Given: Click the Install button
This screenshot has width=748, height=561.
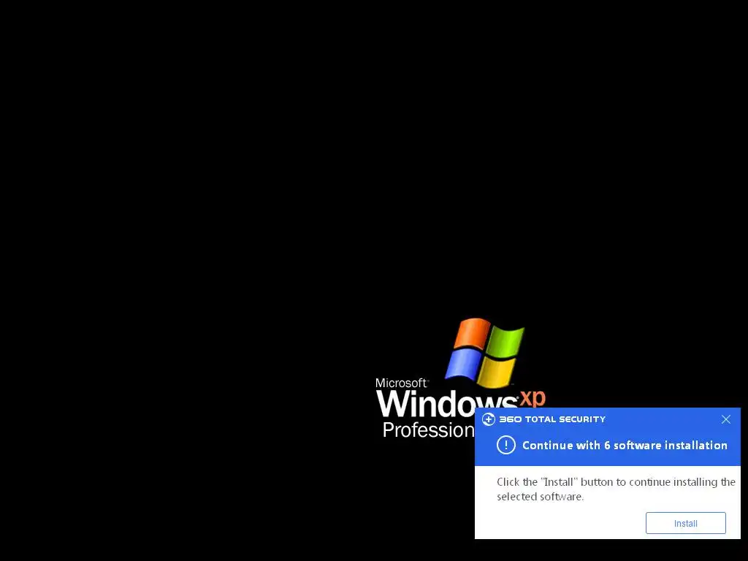Looking at the screenshot, I should (x=685, y=523).
